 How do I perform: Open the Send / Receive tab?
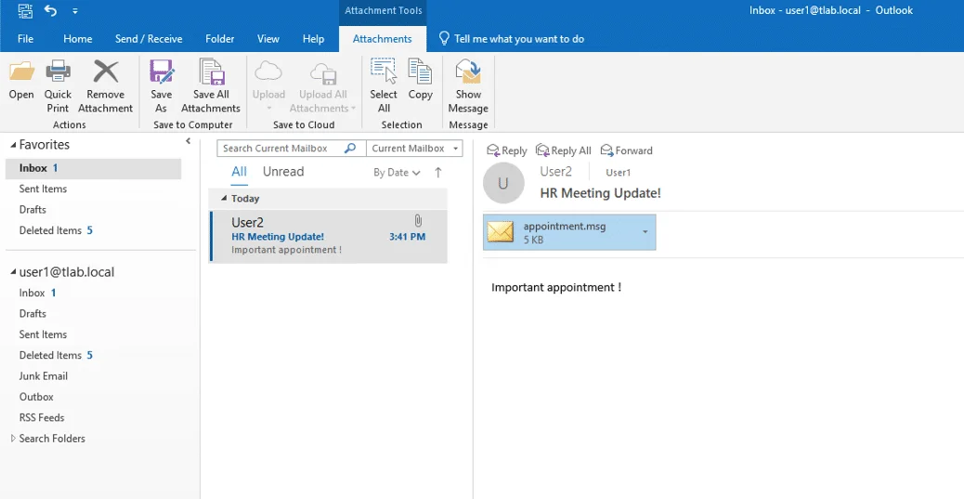point(149,39)
